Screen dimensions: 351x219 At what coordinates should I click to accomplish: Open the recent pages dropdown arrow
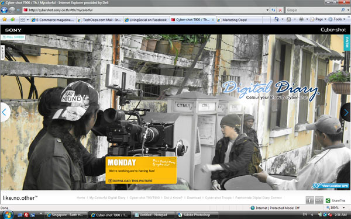(18, 10)
